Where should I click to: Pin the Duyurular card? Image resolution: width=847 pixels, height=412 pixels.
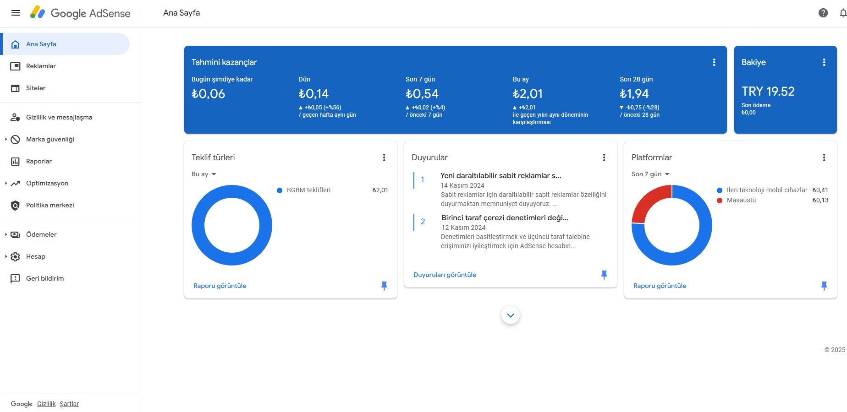(604, 275)
